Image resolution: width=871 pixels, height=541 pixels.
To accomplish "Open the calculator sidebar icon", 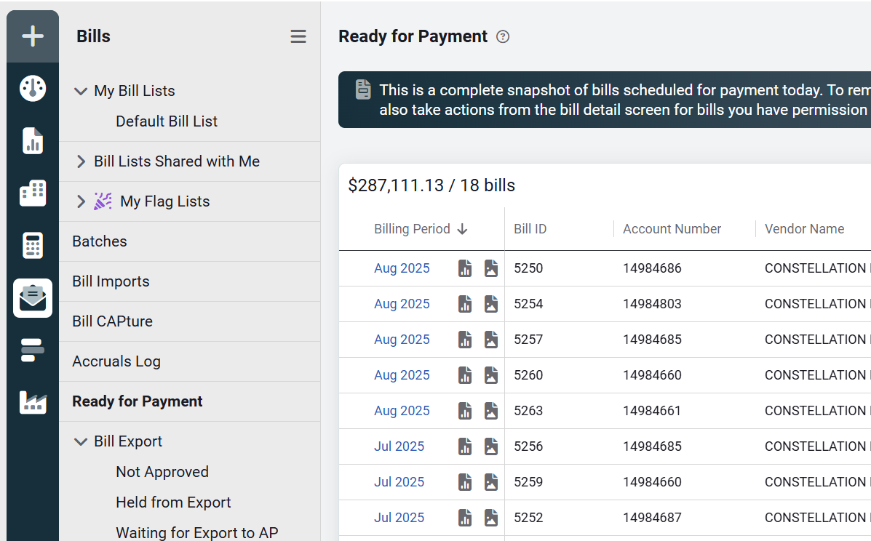I will click(x=33, y=245).
